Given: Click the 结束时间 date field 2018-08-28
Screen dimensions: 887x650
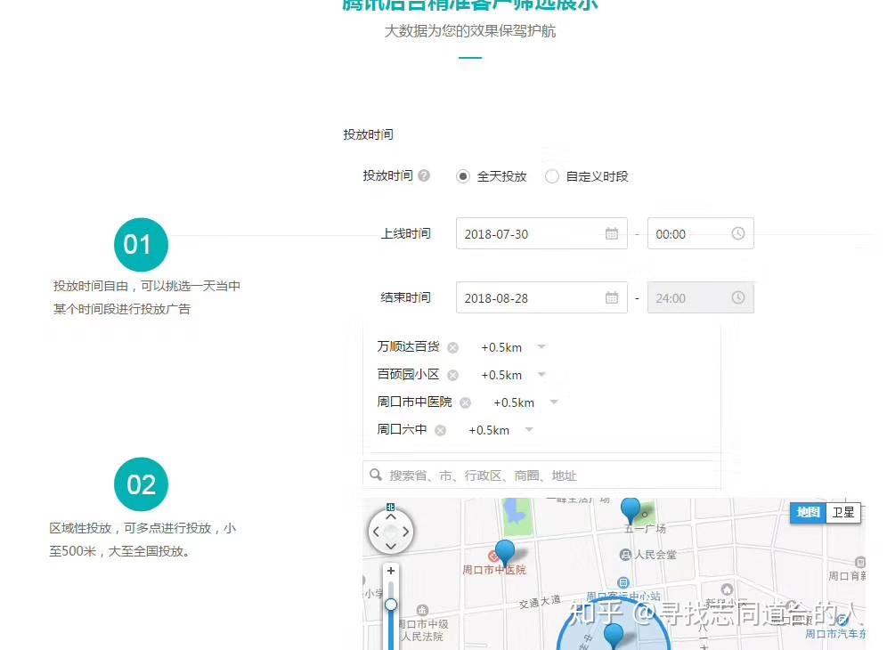Looking at the screenshot, I should tap(541, 297).
